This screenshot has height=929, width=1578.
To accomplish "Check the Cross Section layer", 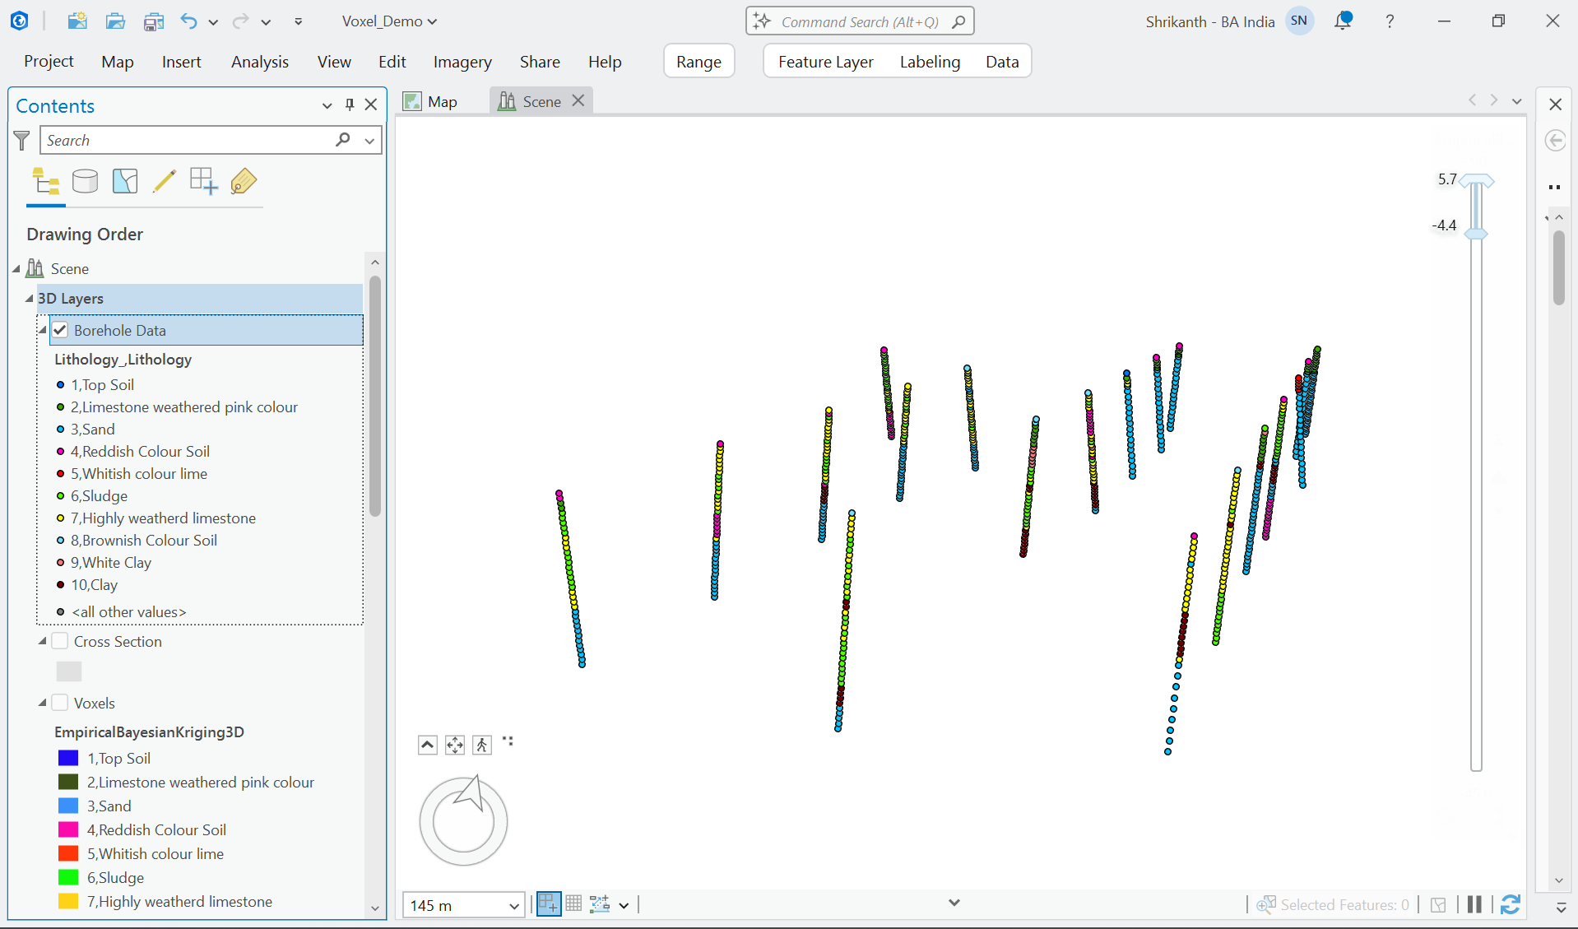I will tap(60, 641).
